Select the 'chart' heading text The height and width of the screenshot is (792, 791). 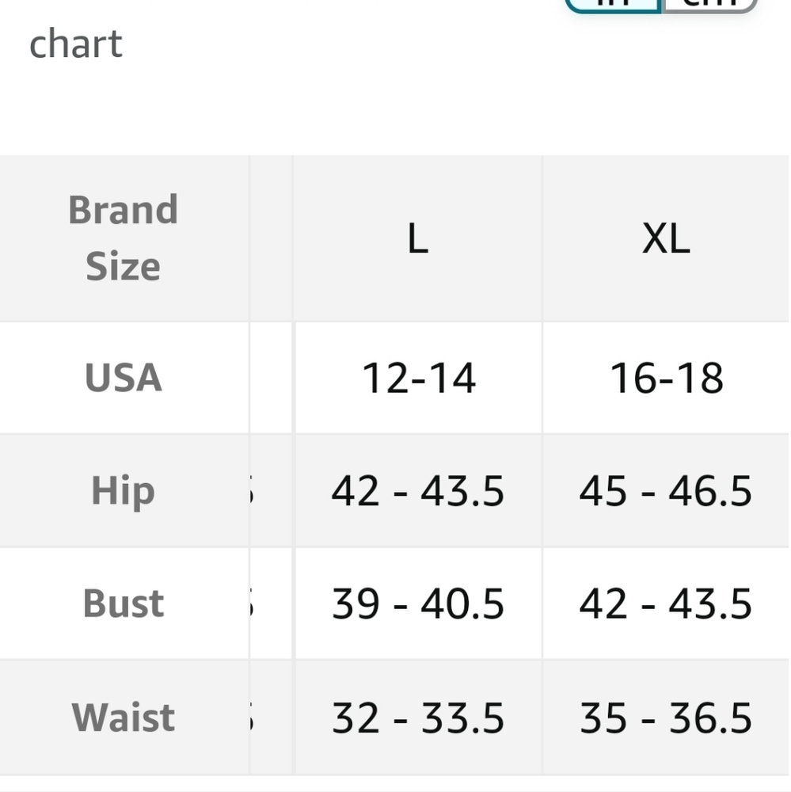pyautogui.click(x=76, y=44)
